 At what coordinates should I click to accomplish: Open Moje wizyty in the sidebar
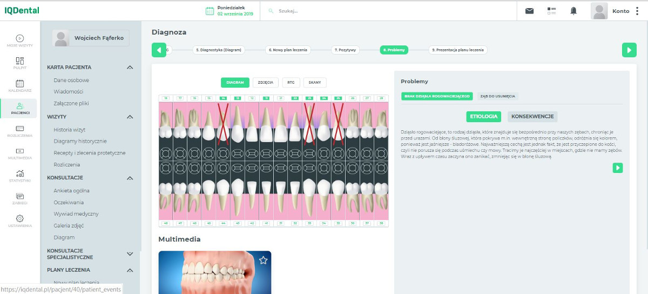coord(19,41)
